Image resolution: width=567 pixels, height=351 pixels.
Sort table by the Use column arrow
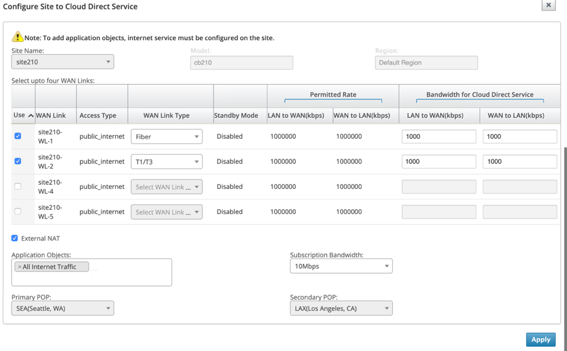31,116
